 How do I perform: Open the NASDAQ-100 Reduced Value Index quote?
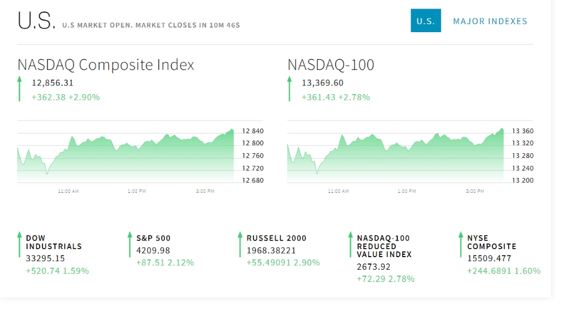point(385,246)
